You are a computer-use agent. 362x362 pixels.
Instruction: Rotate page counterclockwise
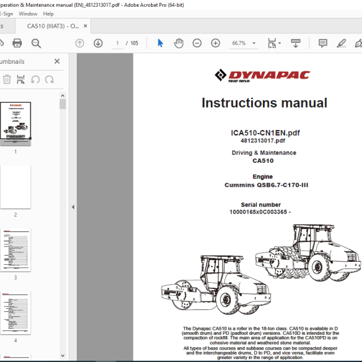[35, 79]
